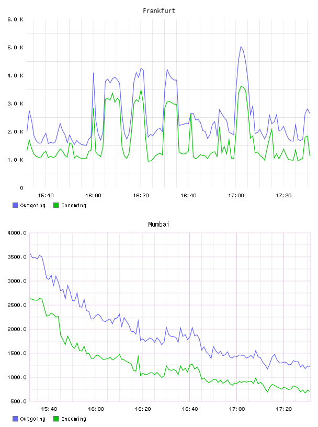Click the 16:00 time label under Mumbai chart
The height and width of the screenshot is (427, 318).
(x=96, y=409)
